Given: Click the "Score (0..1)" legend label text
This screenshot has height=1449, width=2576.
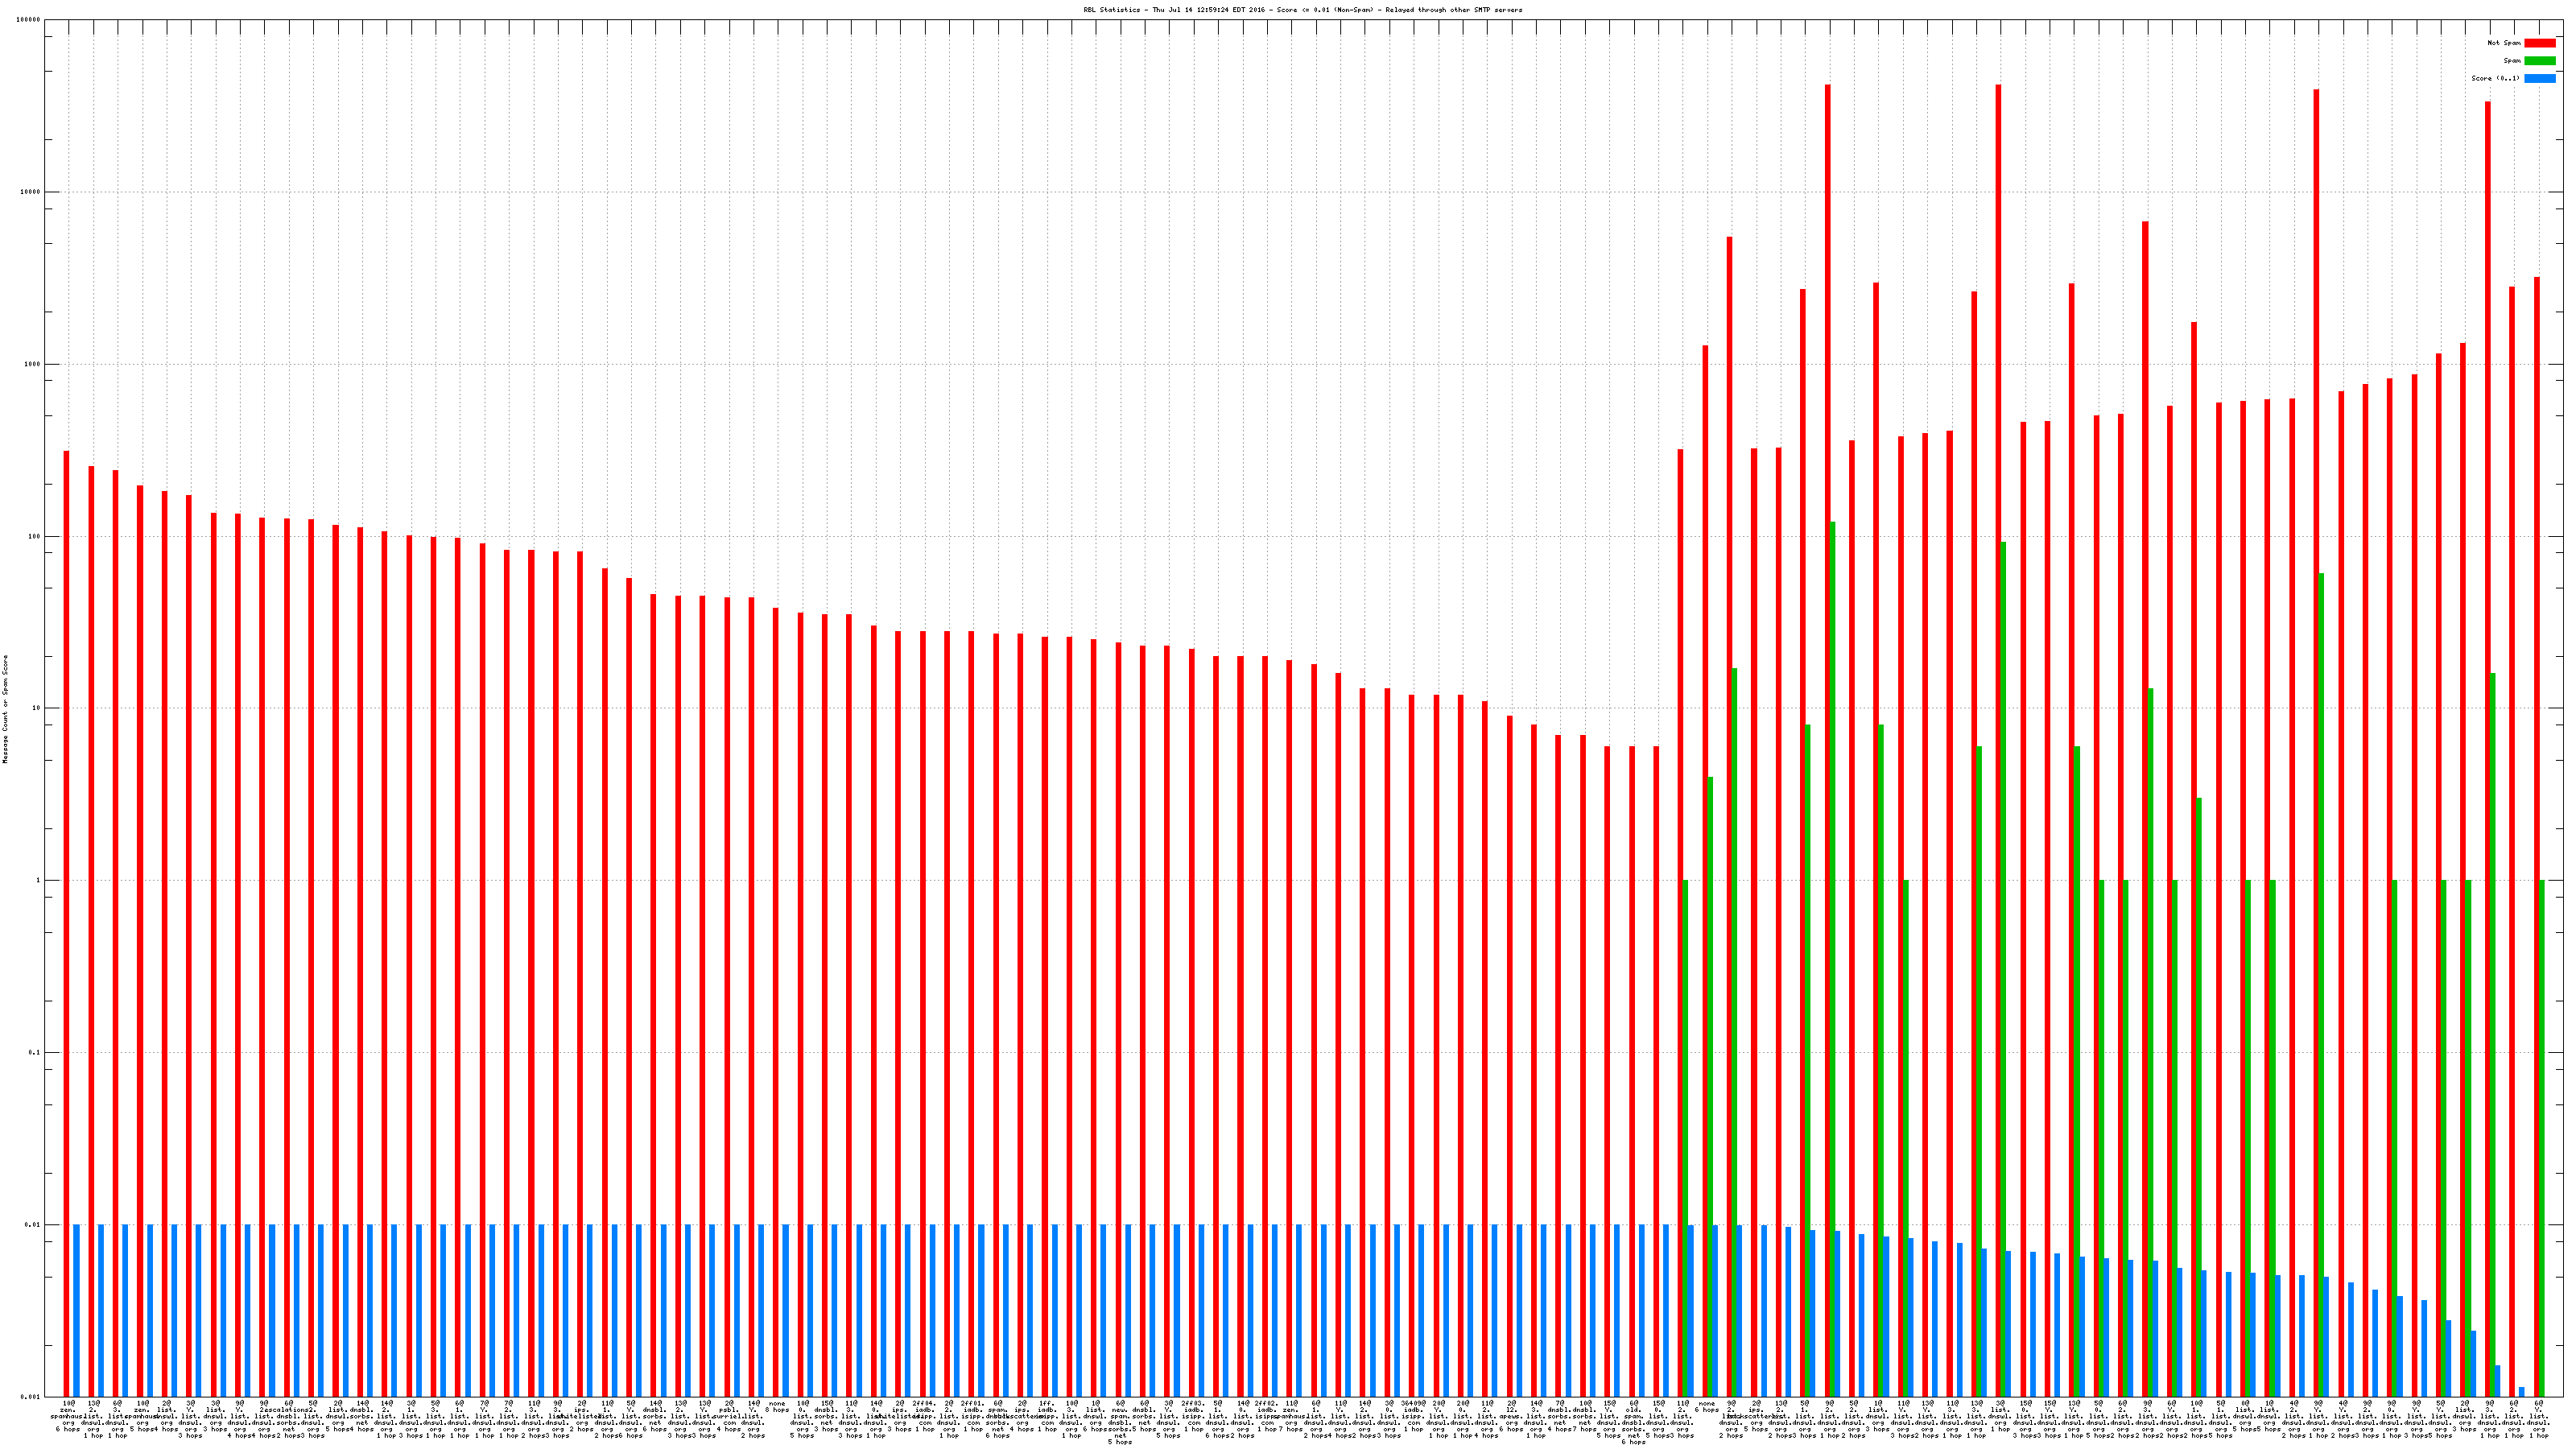Looking at the screenshot, I should tap(2495, 78).
